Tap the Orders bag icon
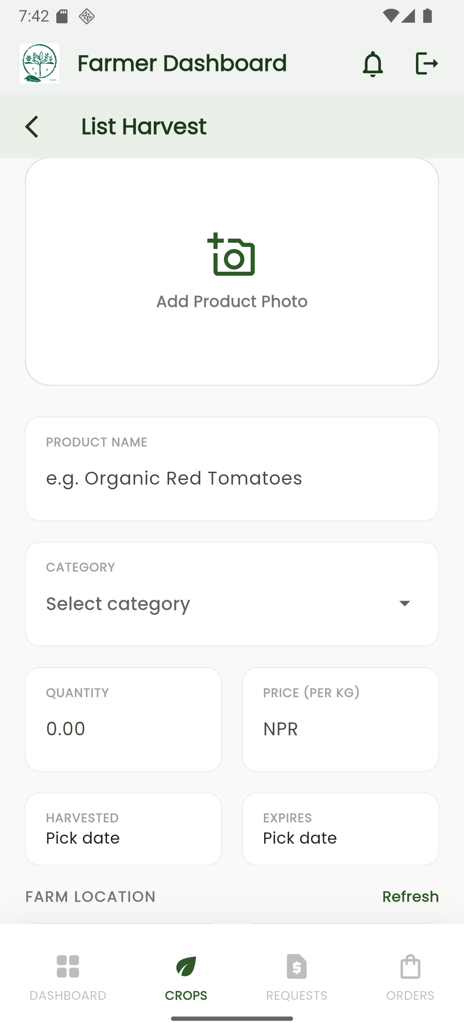 point(410,966)
